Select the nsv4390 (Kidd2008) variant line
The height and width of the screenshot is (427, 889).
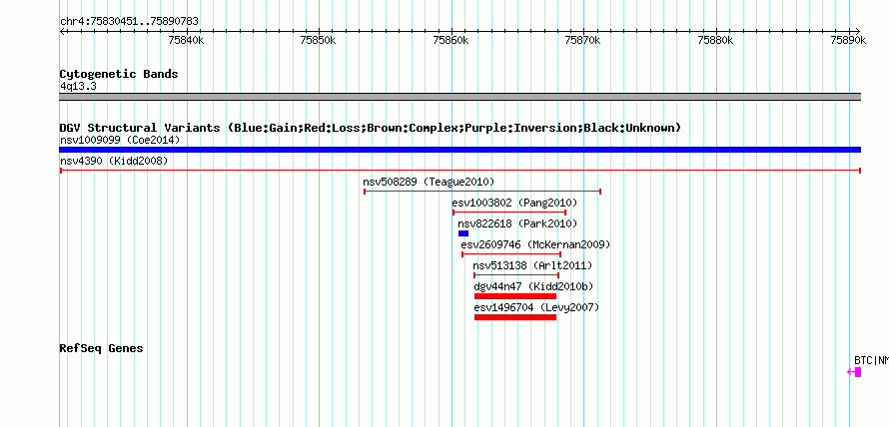tap(459, 170)
